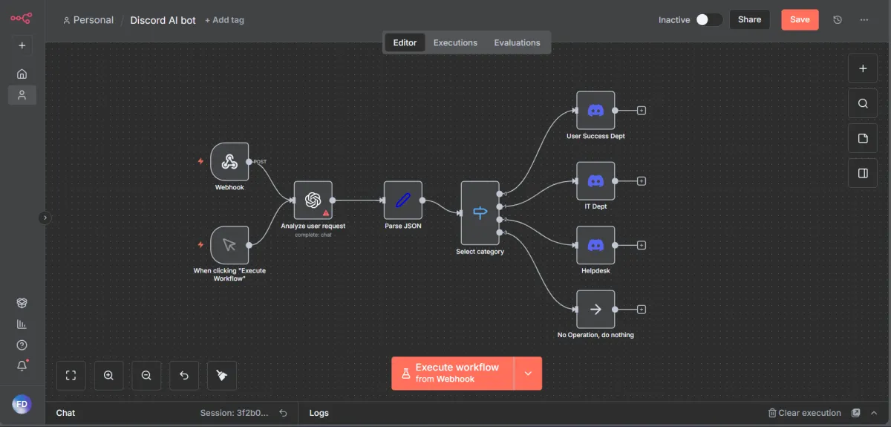
Task: Switch to the Evaluations tab
Action: tap(517, 42)
